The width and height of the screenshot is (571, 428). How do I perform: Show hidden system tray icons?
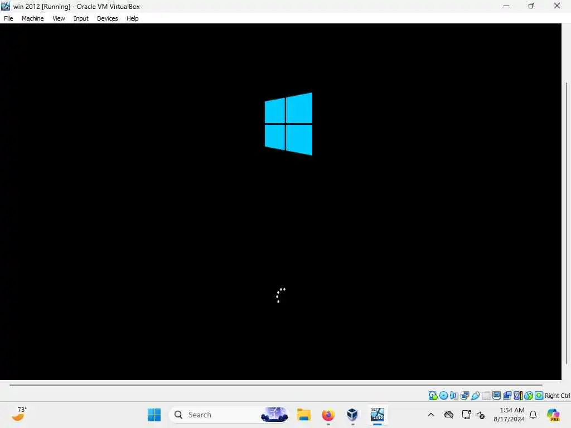(431, 415)
